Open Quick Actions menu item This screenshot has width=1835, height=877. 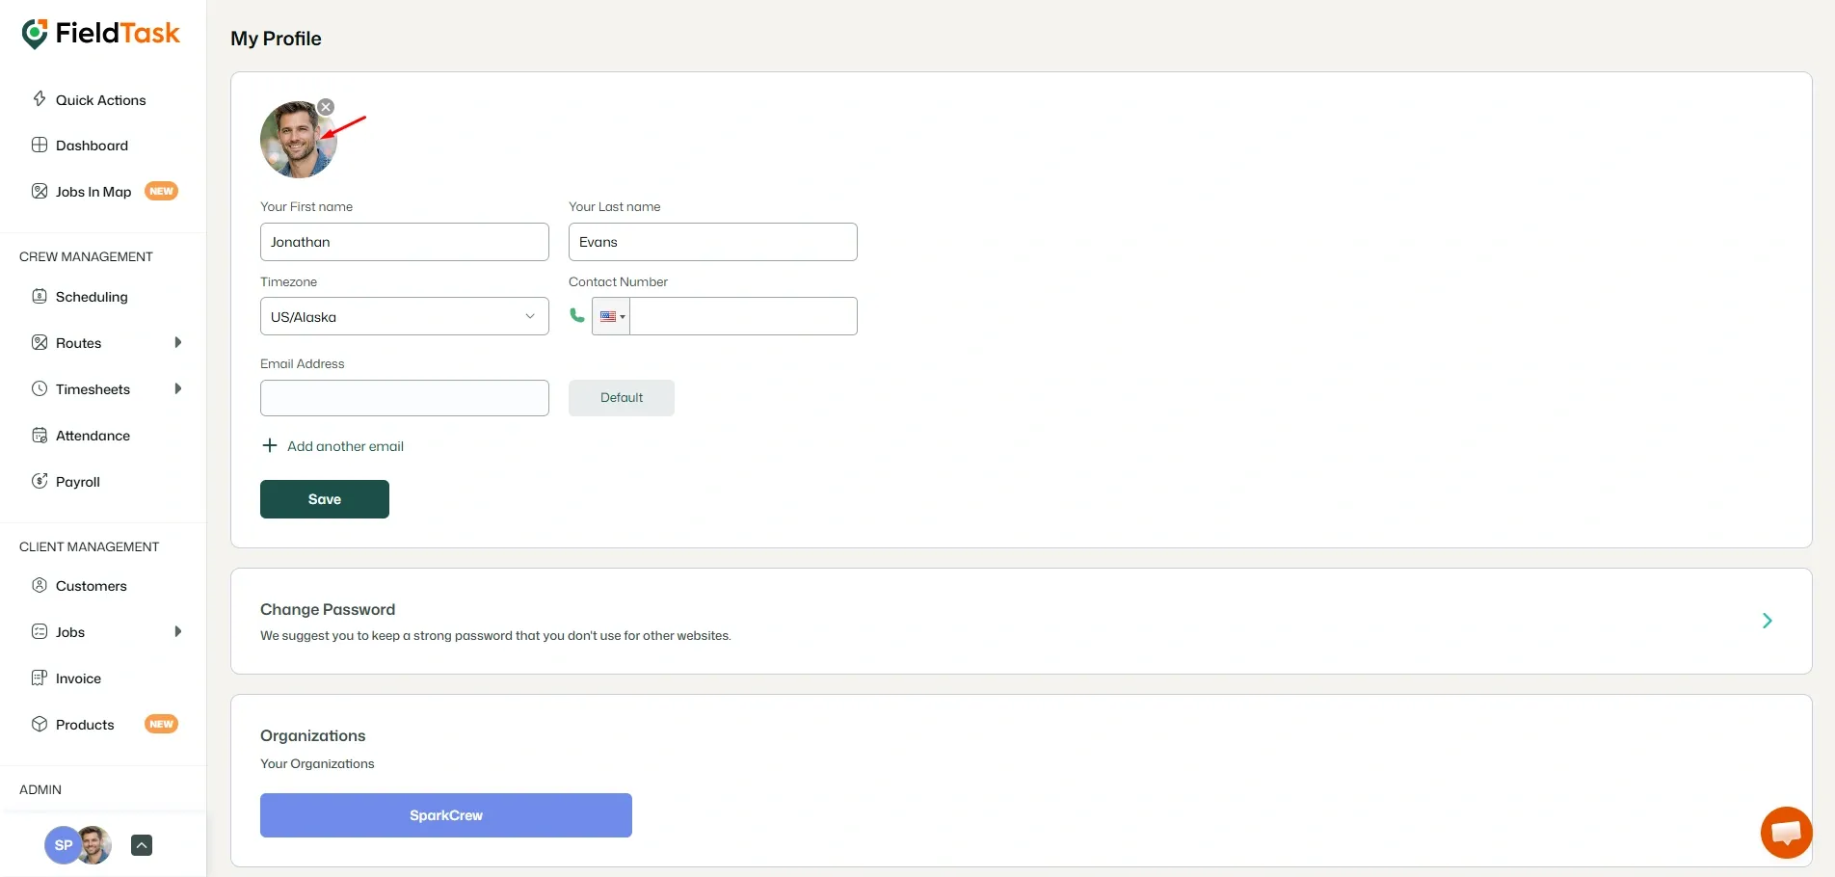[101, 99]
